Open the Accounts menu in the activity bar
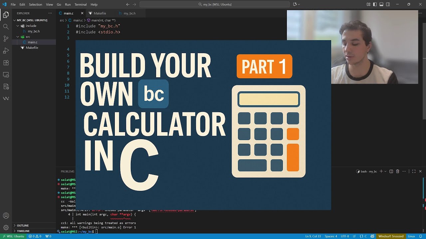The width and height of the screenshot is (426, 239). (x=6, y=216)
